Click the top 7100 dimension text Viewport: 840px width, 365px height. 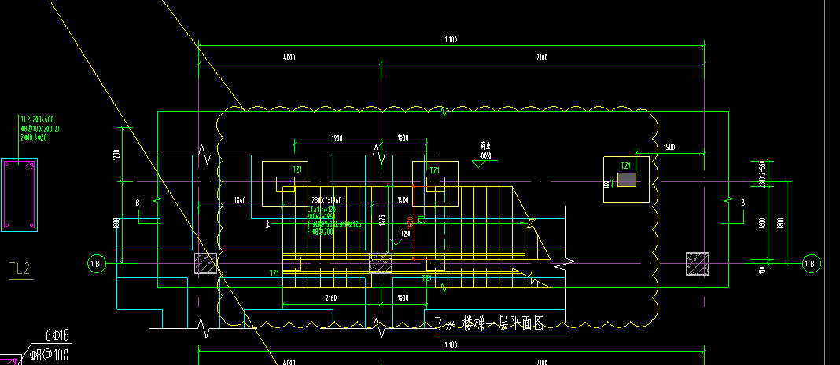[x=542, y=58]
